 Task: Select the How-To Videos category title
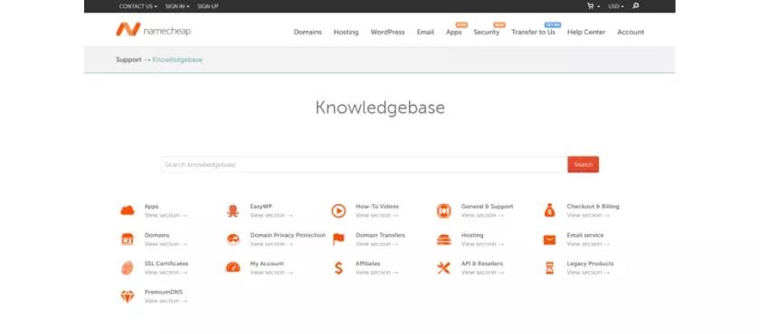377,207
